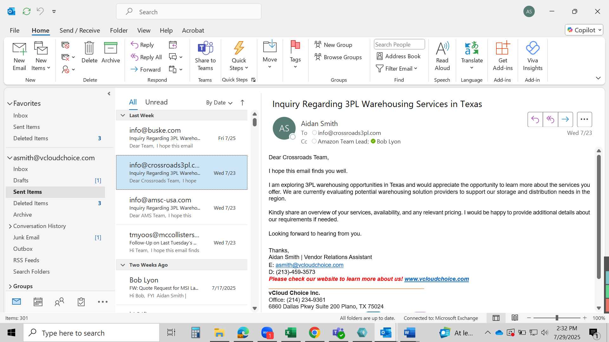Select the Drafts folder
Image resolution: width=609 pixels, height=342 pixels.
click(55, 180)
